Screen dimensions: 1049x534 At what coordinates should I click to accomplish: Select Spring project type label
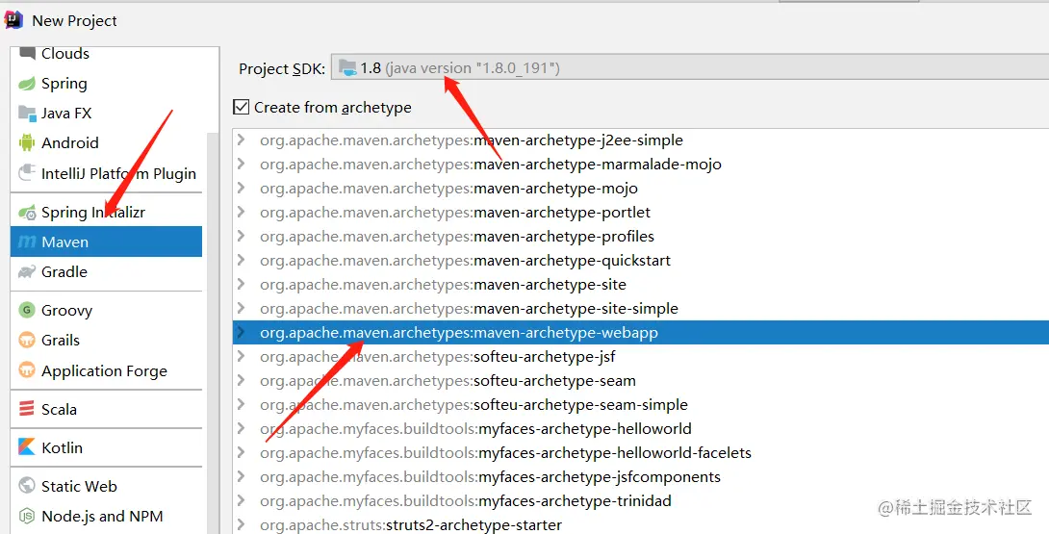coord(64,84)
